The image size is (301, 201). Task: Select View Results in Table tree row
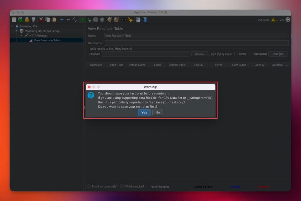(x=47, y=40)
